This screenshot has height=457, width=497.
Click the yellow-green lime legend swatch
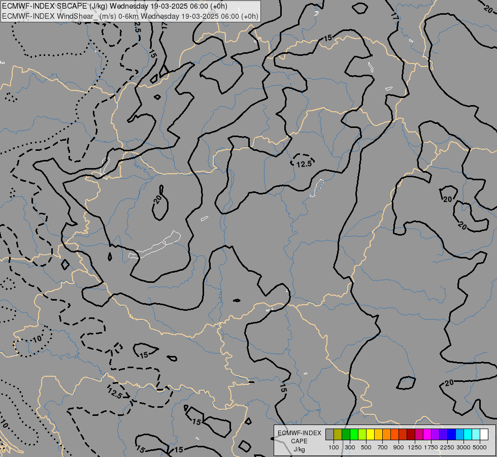click(362, 435)
